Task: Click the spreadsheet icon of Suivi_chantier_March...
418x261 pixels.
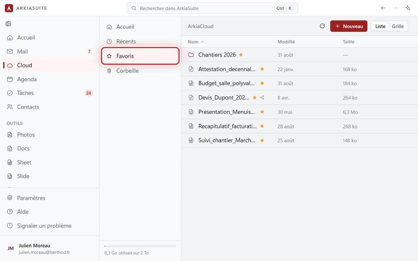Action: pyautogui.click(x=191, y=141)
